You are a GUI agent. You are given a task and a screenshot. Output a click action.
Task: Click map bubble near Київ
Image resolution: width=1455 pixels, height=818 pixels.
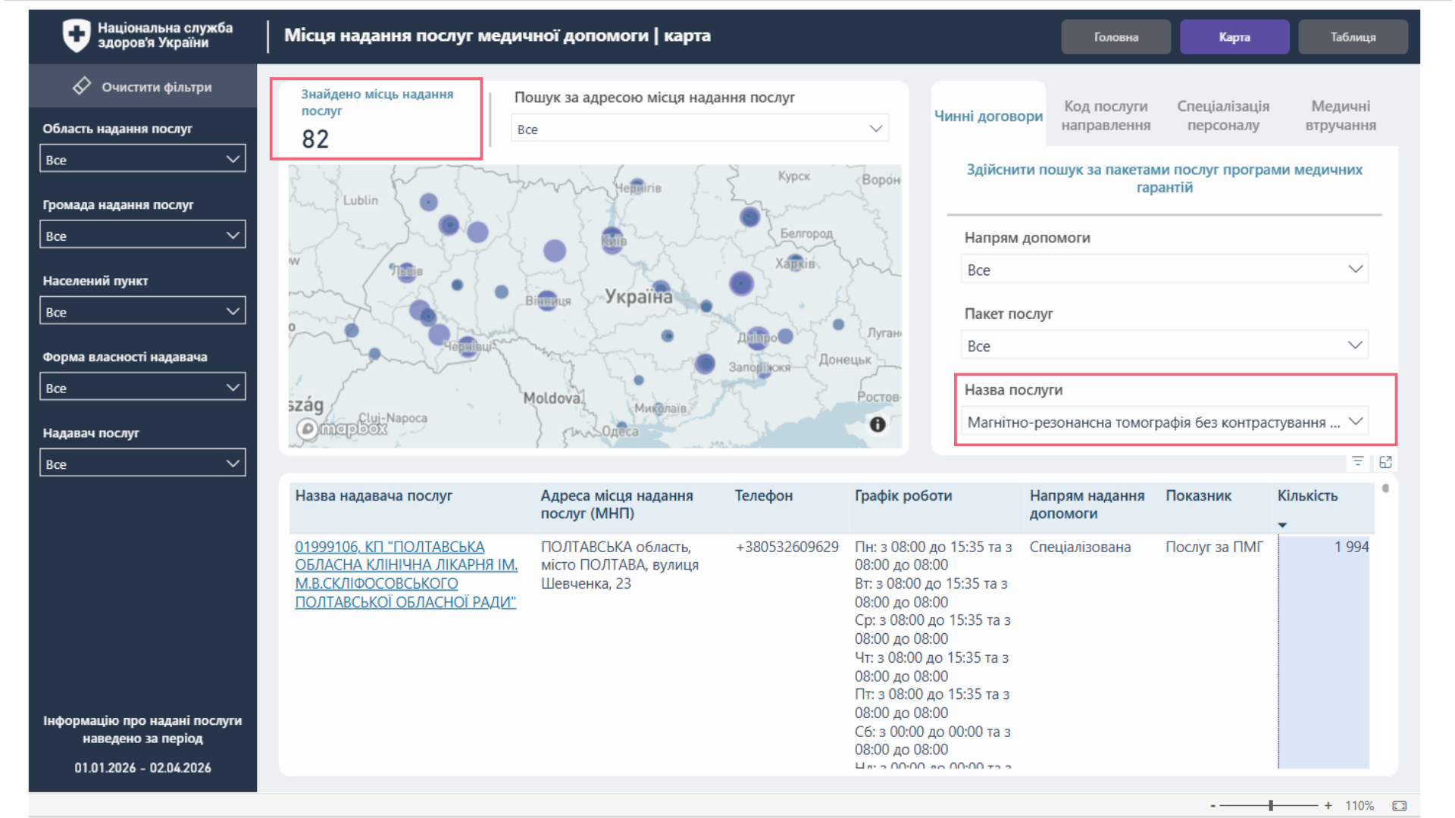[612, 239]
